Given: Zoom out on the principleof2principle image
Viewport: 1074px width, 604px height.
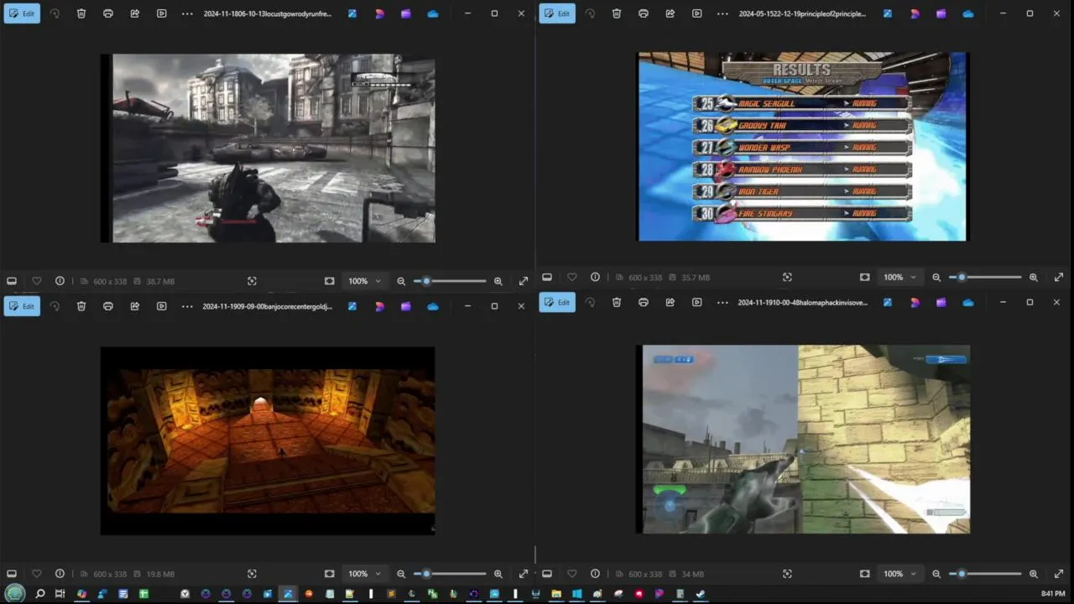Looking at the screenshot, I should [936, 277].
